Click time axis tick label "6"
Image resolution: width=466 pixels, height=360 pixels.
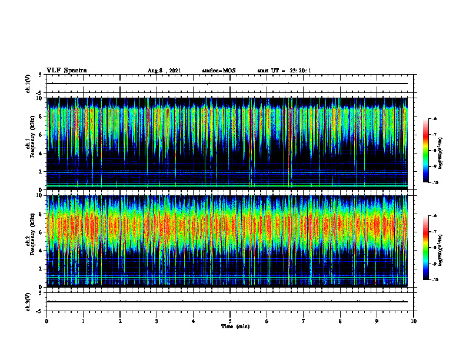(267, 321)
